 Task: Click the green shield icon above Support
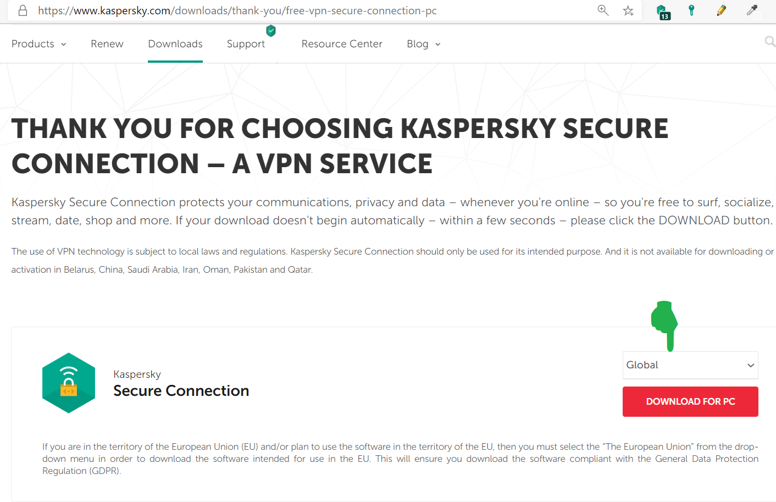(x=271, y=31)
